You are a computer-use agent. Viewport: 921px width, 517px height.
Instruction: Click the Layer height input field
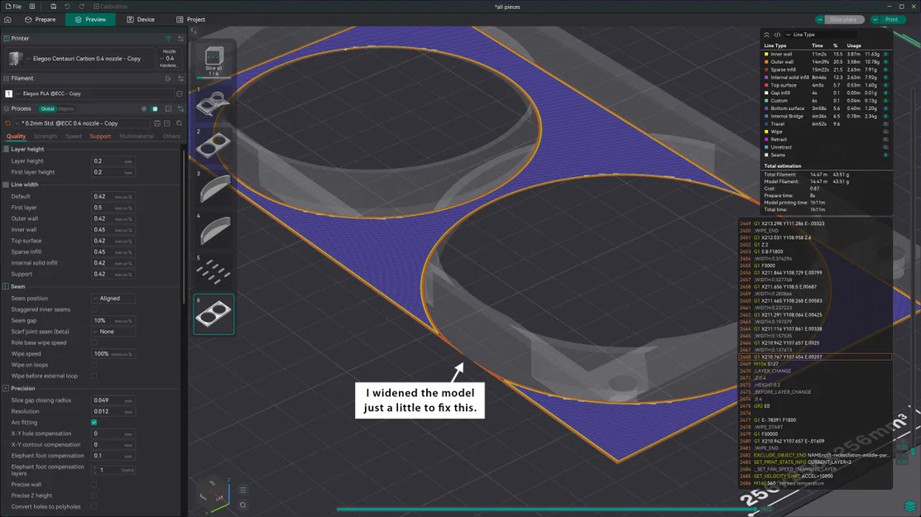113,160
